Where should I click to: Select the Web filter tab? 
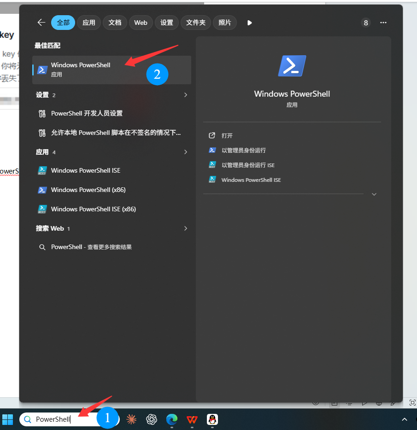coord(141,23)
